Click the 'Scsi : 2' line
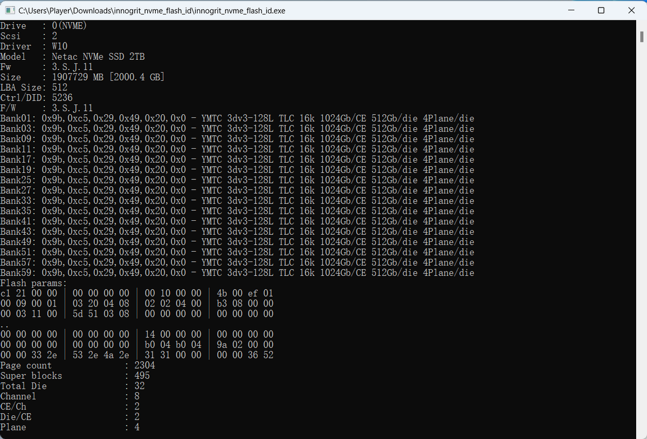This screenshot has height=439, width=647. [29, 36]
